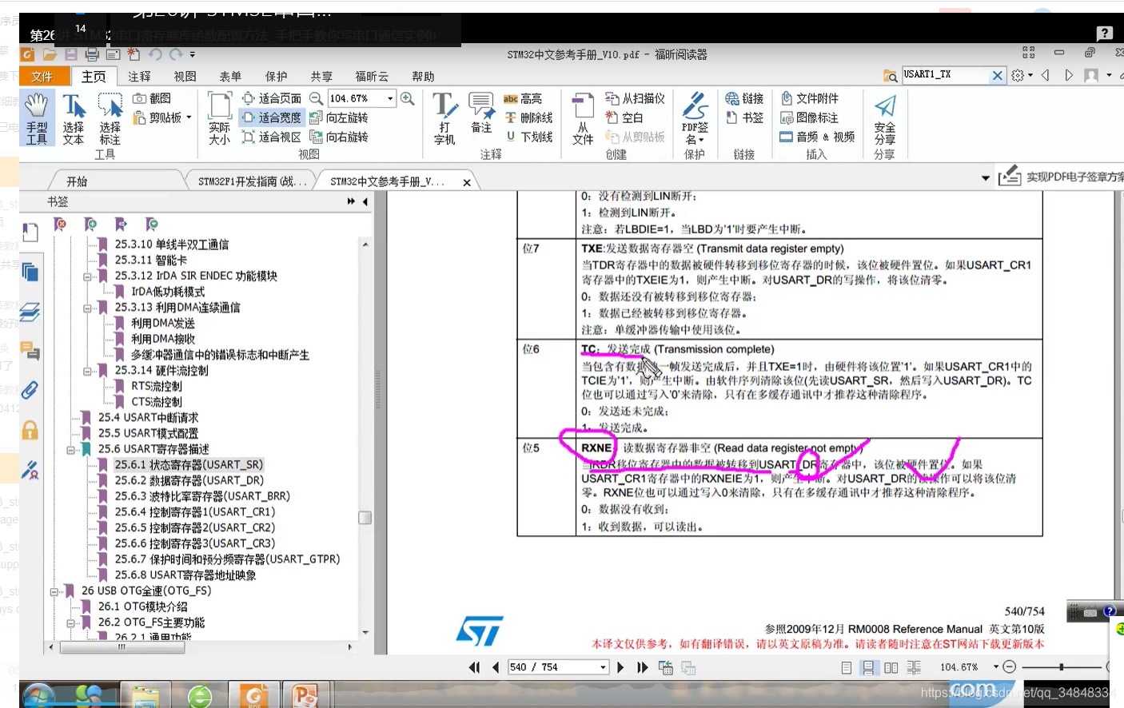Switch to the Form (表单) ribbon tab
This screenshot has width=1124, height=708.
pos(230,76)
